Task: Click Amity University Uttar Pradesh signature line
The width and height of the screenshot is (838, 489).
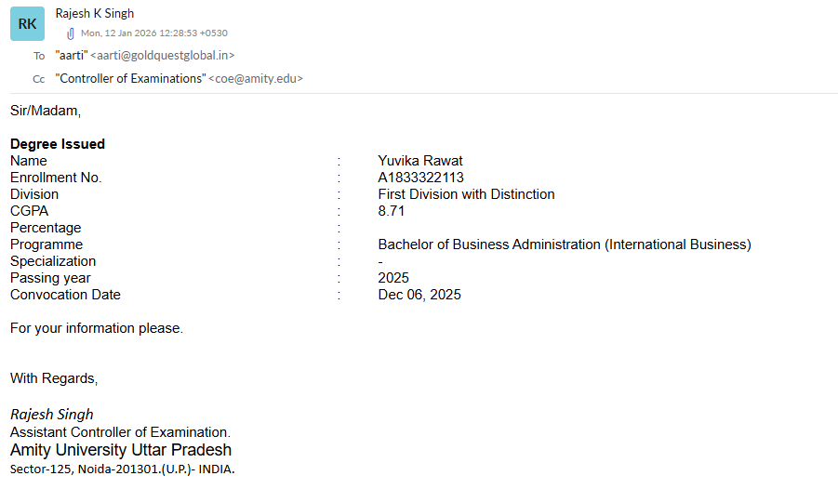Action: 121,450
